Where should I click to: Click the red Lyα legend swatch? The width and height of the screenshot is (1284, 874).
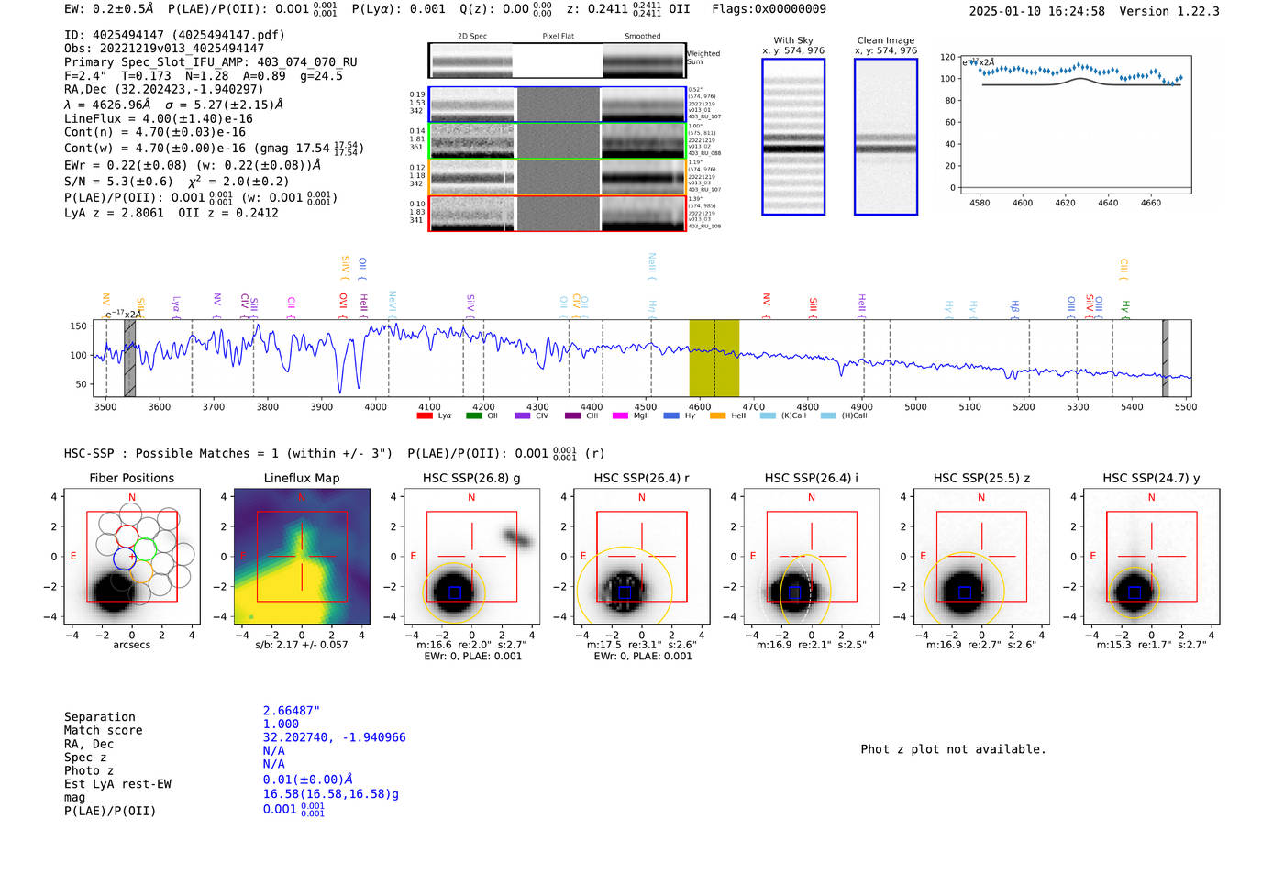(x=424, y=416)
